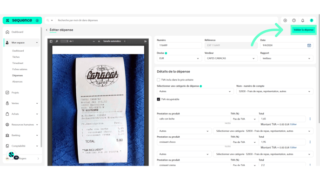Click the page vertical scrollbar
Screen dimensions: 320x180
[x=319, y=68]
